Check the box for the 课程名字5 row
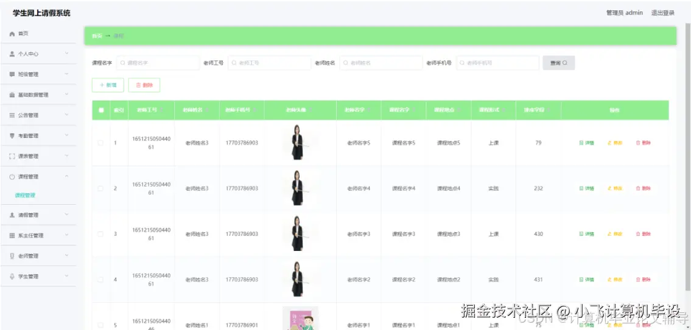The image size is (691, 330). click(100, 143)
